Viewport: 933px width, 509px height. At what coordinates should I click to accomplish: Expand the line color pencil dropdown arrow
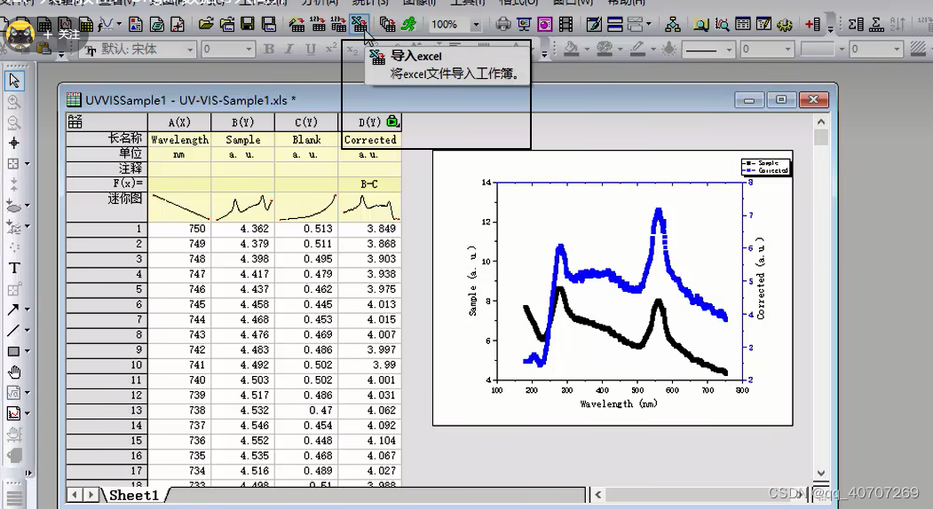click(653, 50)
